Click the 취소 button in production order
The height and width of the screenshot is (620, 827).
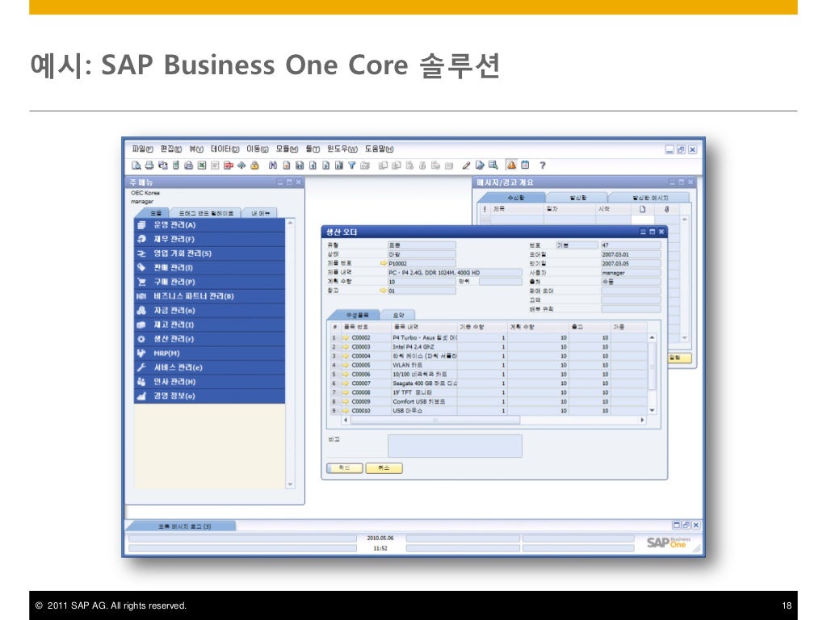click(384, 468)
